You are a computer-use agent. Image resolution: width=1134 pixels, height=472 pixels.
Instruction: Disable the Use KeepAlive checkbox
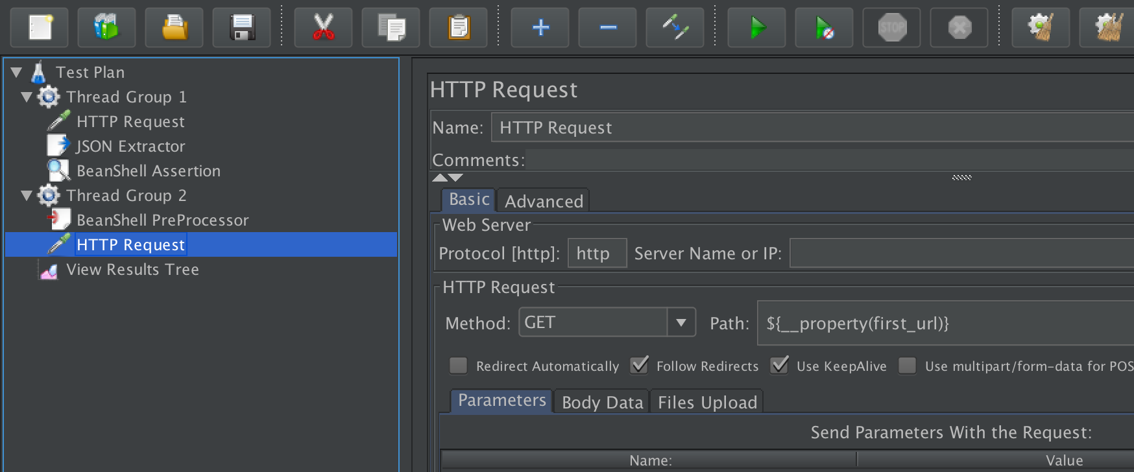pyautogui.click(x=779, y=366)
